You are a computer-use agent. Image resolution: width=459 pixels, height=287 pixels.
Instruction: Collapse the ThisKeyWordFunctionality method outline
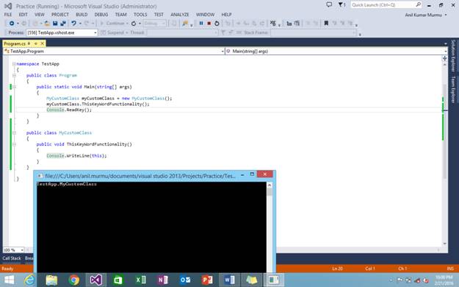click(x=14, y=144)
